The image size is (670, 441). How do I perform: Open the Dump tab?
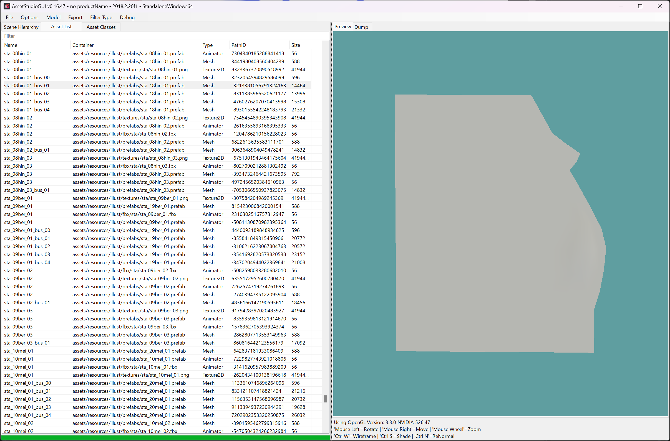tap(361, 27)
